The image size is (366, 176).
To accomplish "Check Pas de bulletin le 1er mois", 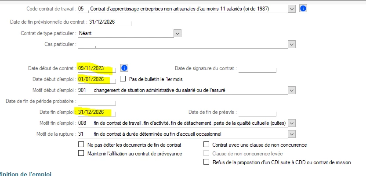I will (x=123, y=79).
